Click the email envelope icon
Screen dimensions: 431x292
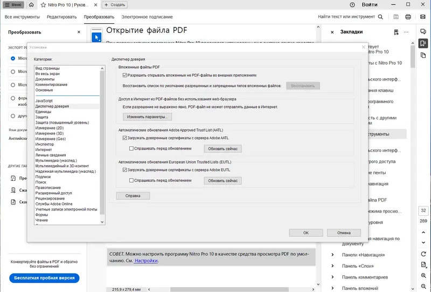coord(423,17)
